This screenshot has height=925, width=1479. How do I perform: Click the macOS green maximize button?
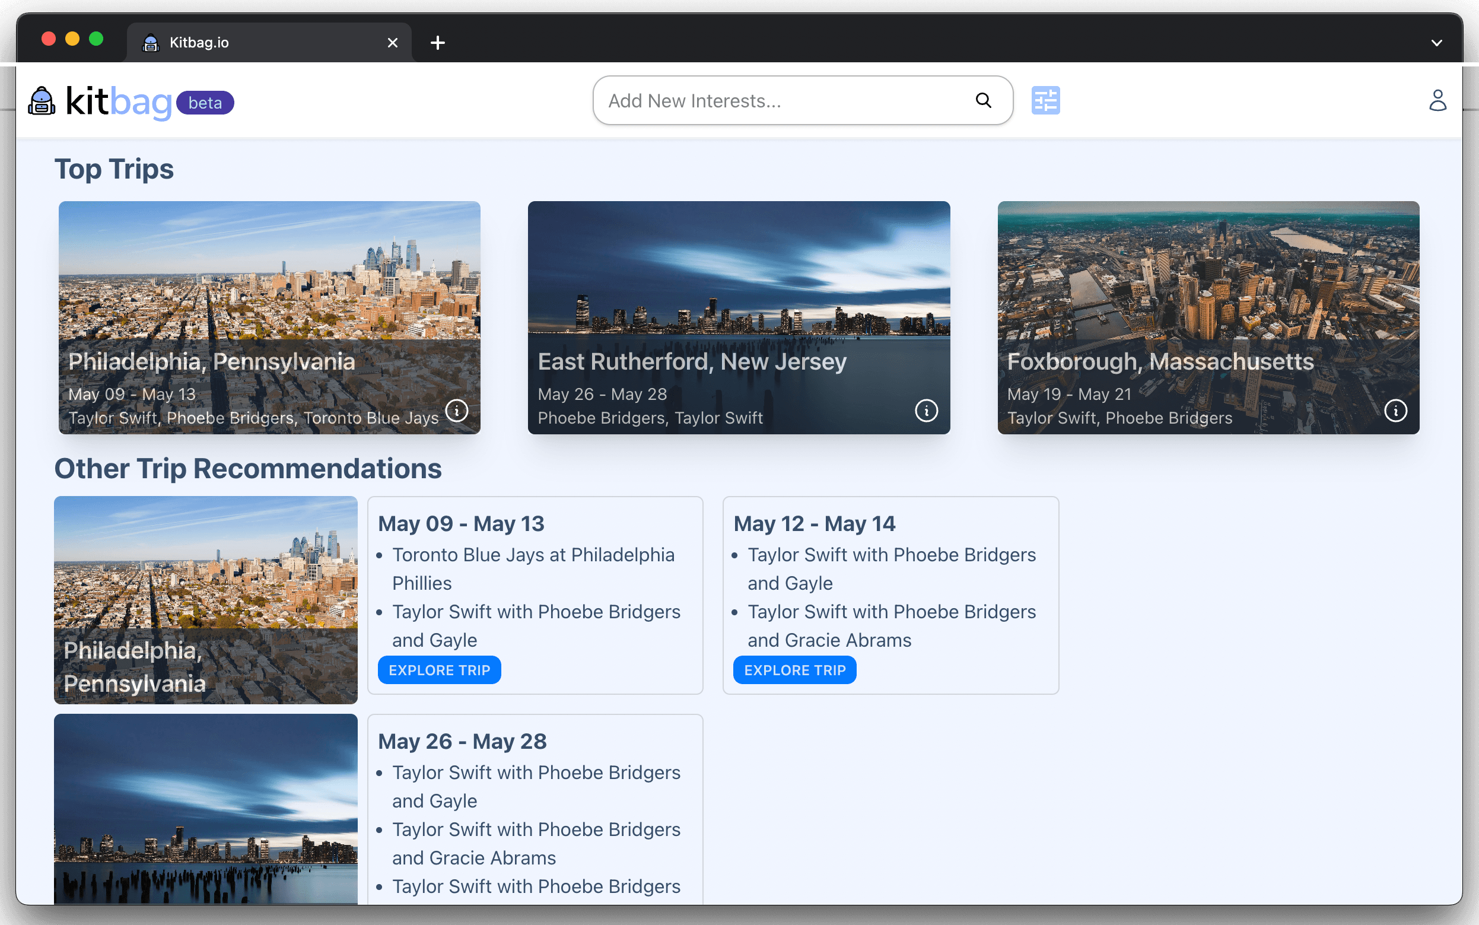[96, 39]
